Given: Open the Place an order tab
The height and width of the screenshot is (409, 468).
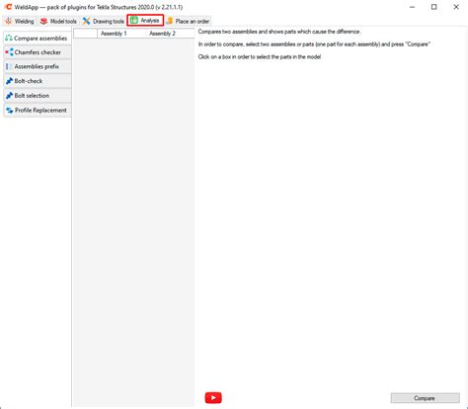Looking at the screenshot, I should pyautogui.click(x=188, y=21).
